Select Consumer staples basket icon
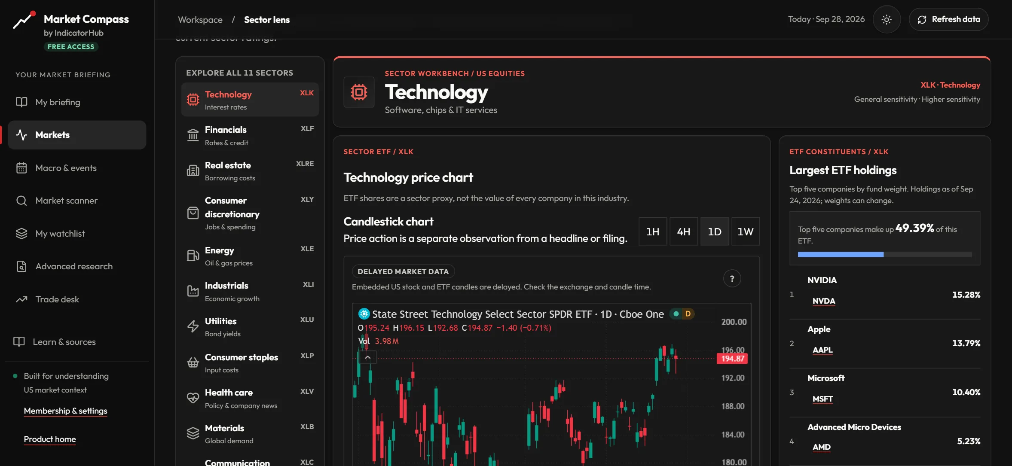 (193, 362)
